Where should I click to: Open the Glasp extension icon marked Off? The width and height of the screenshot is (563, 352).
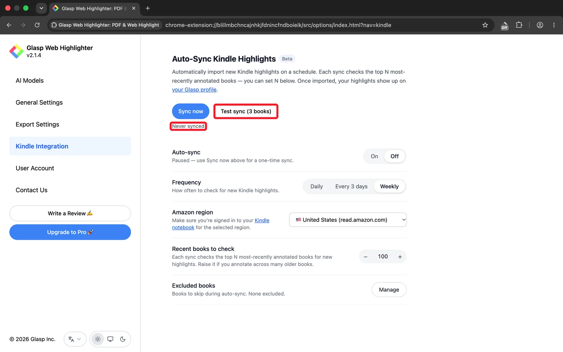pyautogui.click(x=505, y=25)
